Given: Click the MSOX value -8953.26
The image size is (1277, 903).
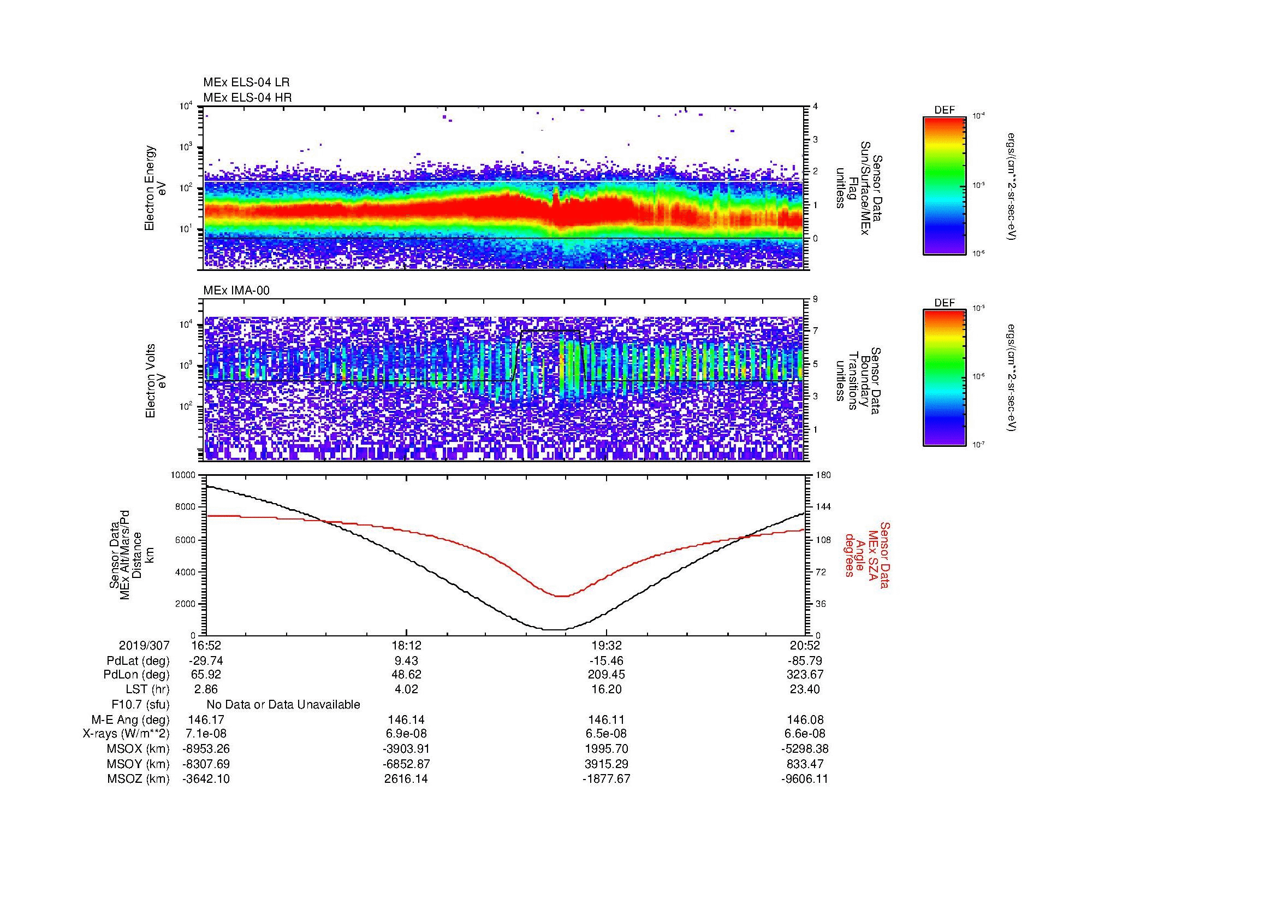Looking at the screenshot, I should point(206,749).
